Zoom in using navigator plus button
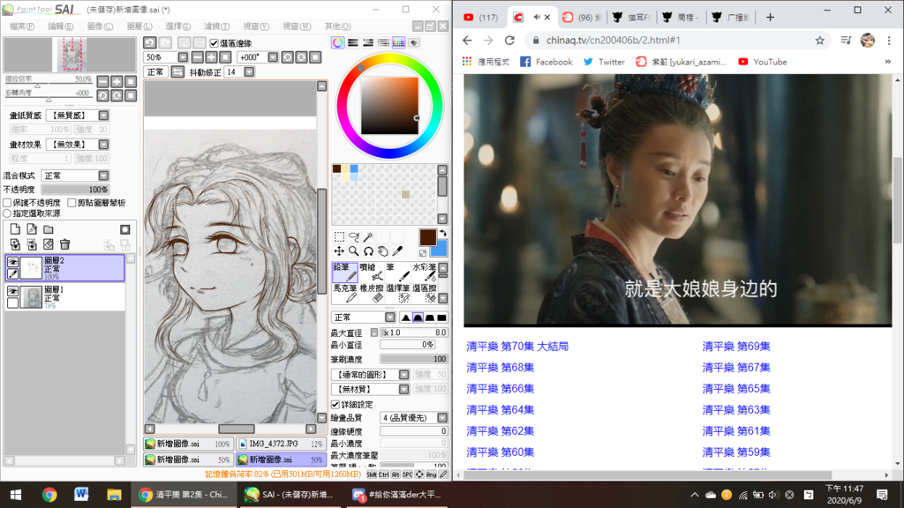 pyautogui.click(x=117, y=82)
